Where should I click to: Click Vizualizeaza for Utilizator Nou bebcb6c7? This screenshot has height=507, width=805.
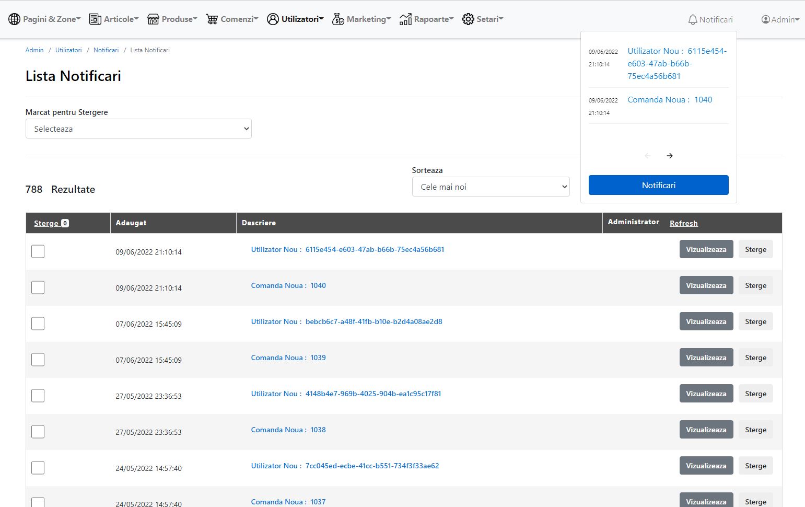pyautogui.click(x=706, y=321)
